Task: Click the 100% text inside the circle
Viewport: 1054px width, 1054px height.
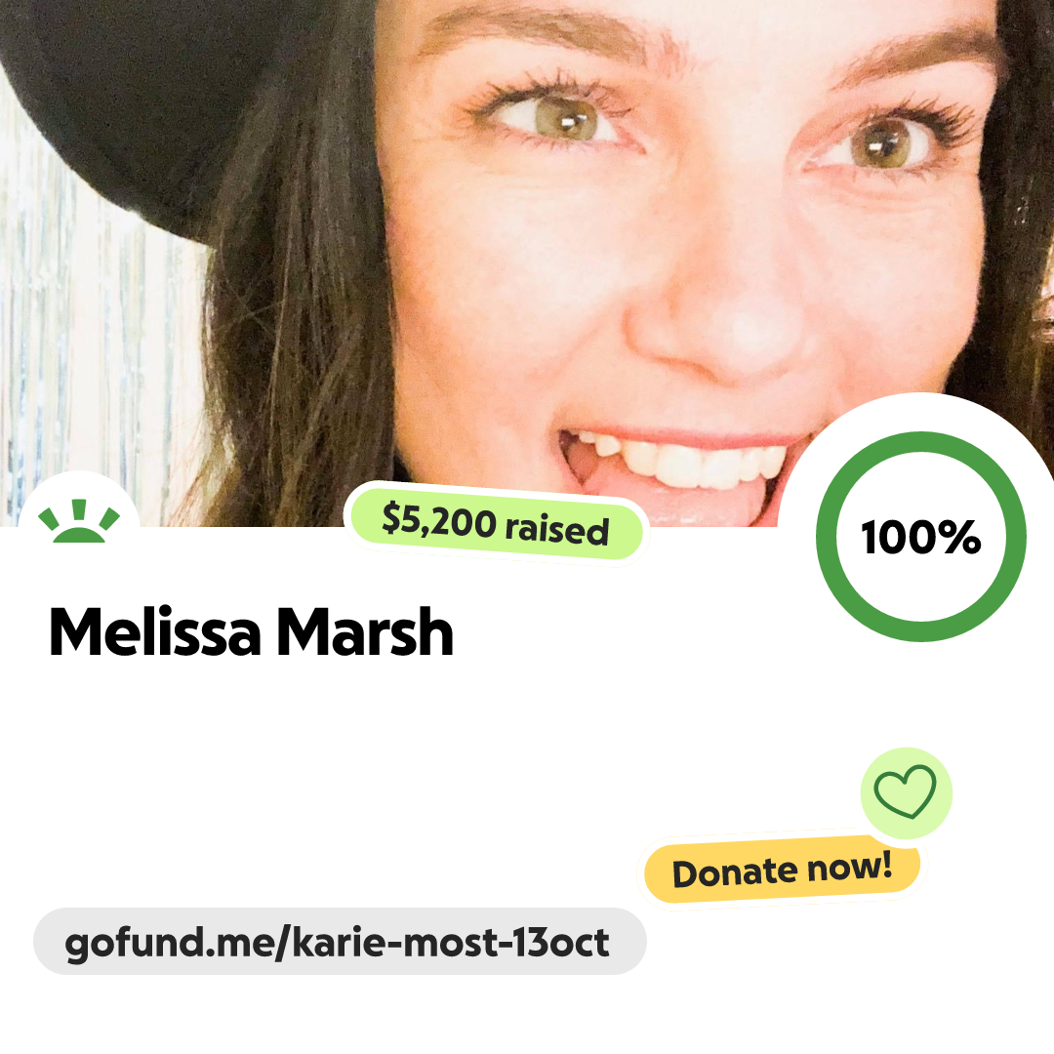Action: pos(921,537)
